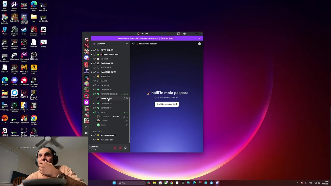Open Windows Start menu

[x=114, y=183]
